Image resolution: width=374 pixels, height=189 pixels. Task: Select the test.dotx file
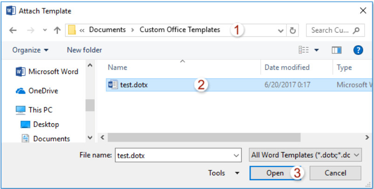134,85
